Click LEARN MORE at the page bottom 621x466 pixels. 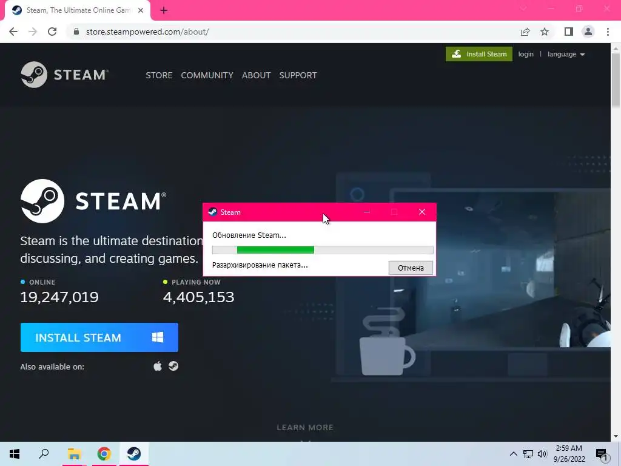tap(305, 428)
